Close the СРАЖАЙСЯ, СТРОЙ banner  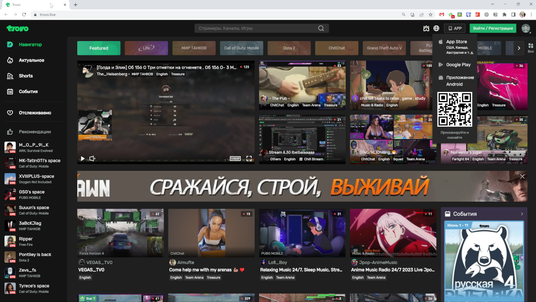click(523, 177)
